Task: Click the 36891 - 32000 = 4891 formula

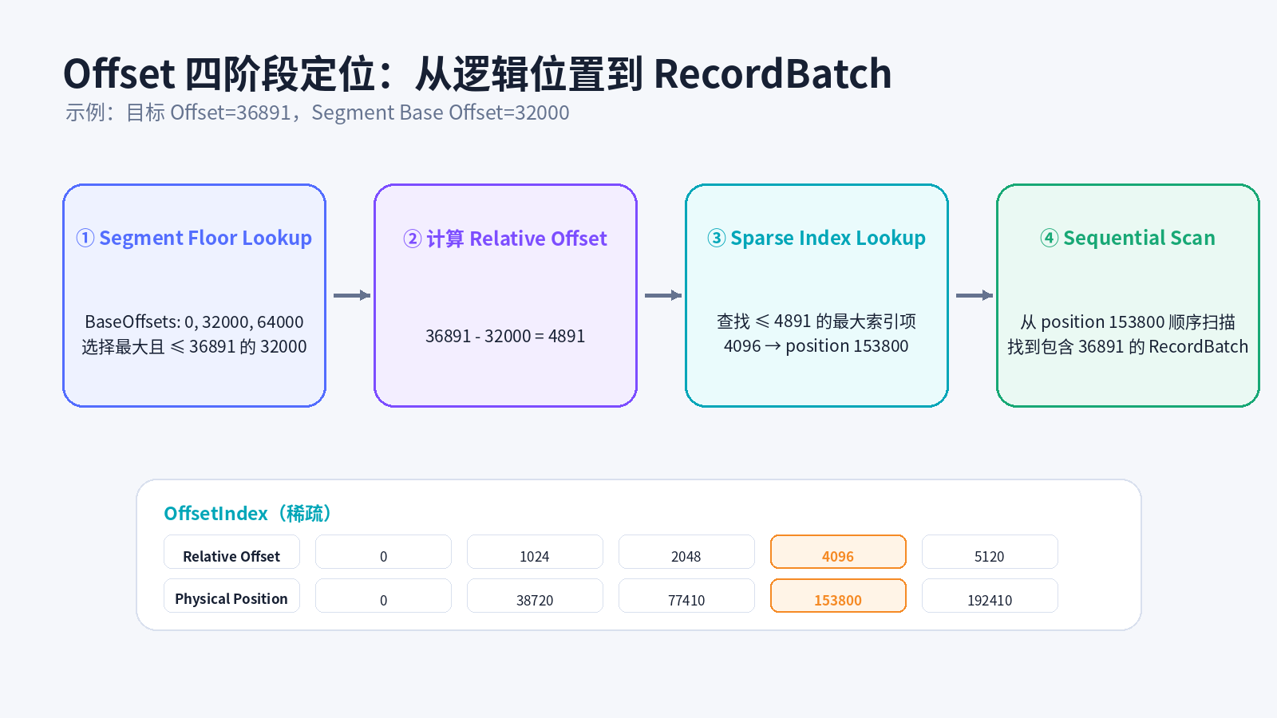Action: click(x=505, y=336)
